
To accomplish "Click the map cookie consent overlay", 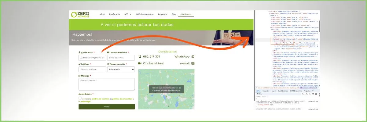I will [x=166, y=89].
